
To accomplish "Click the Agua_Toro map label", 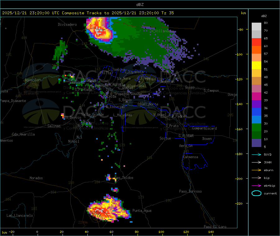I will 33,80.
